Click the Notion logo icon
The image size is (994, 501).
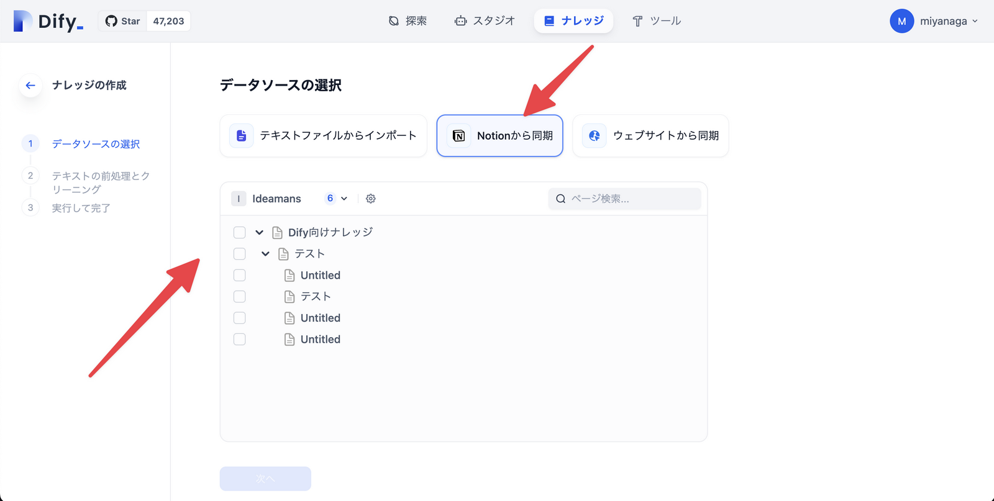(458, 136)
